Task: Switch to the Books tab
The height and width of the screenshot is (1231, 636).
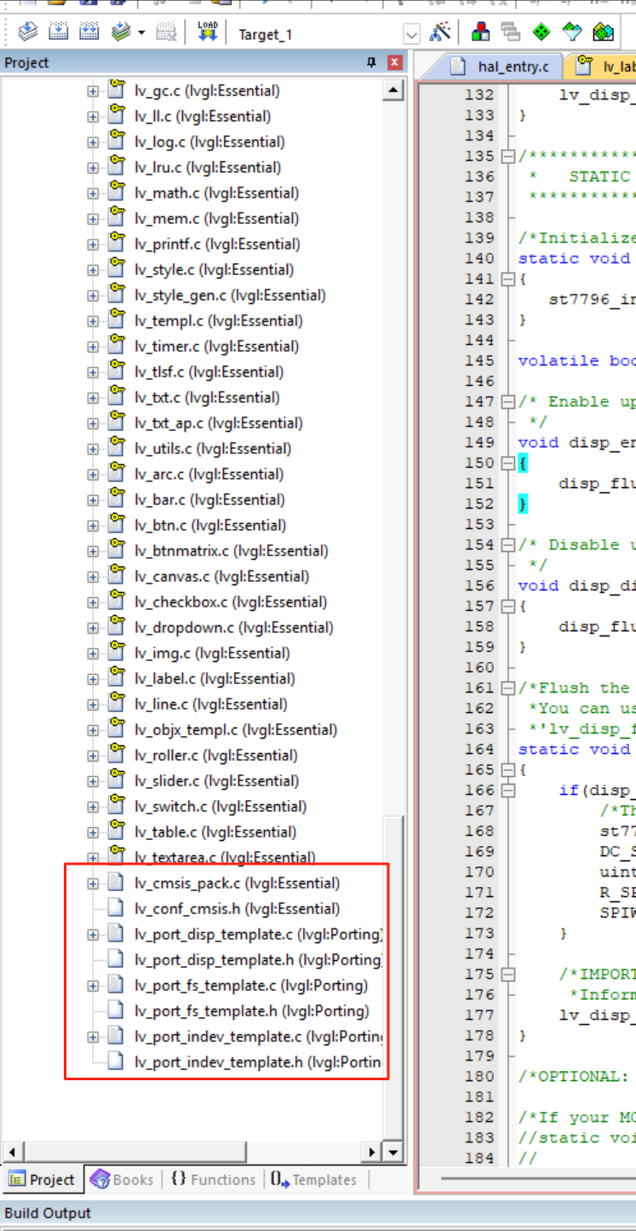Action: click(x=123, y=1179)
